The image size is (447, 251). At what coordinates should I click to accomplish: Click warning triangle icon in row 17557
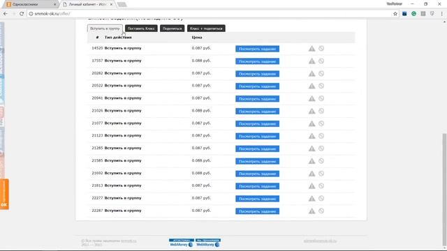point(312,61)
